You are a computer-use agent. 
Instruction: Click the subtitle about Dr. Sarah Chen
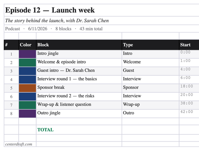pyautogui.click(x=57, y=21)
